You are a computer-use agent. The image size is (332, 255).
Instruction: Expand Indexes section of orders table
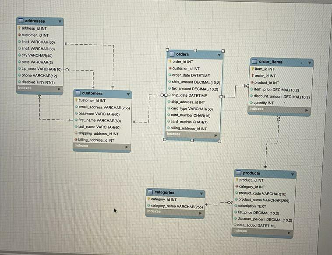click(x=215, y=135)
